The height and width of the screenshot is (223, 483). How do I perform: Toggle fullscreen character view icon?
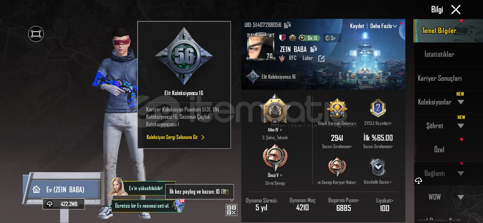coord(36,34)
